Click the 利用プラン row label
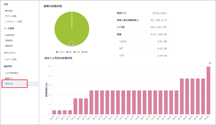 (122, 13)
